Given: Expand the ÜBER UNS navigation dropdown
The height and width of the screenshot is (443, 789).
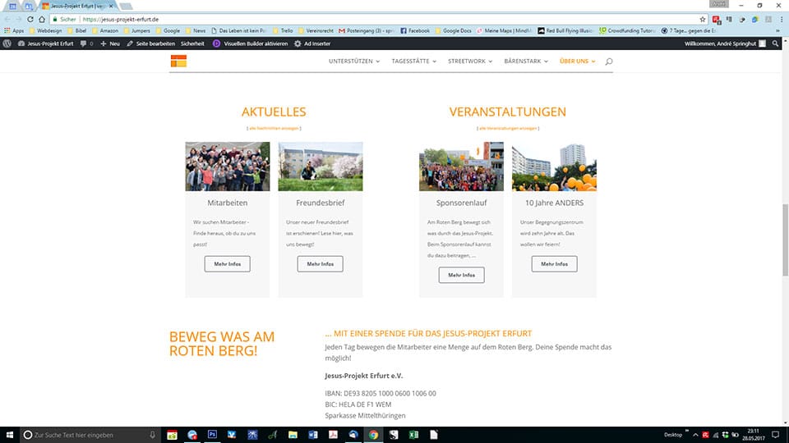Looking at the screenshot, I should coord(577,62).
